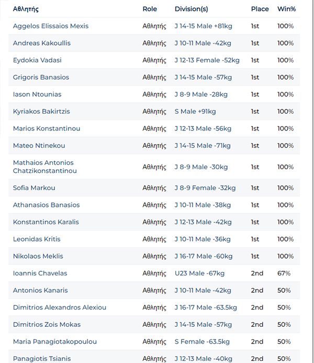Open Eydokia Vadasi's athlete page
Viewport: 314px width, 363px height.
(x=37, y=60)
